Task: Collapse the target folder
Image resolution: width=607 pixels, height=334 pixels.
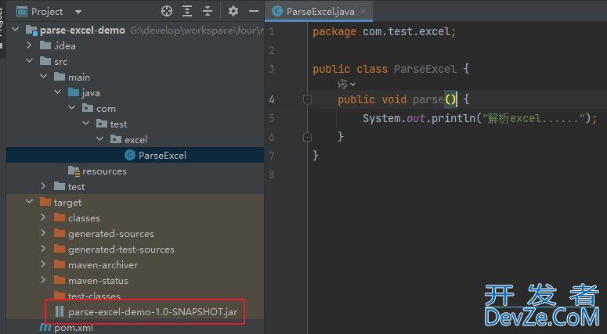Action: pos(30,201)
